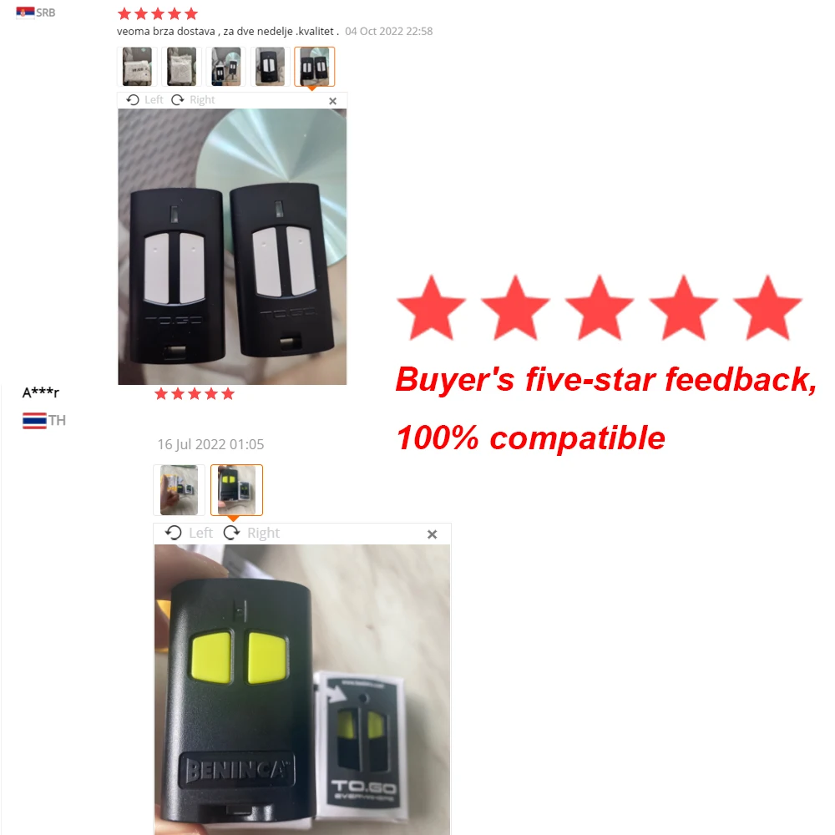Rotate top review photo left

[x=144, y=99]
